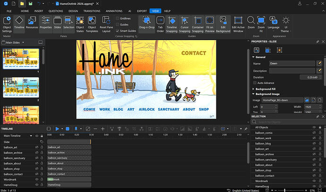Check the Auto Advance checkbox
326x192 pixels.
click(x=254, y=83)
